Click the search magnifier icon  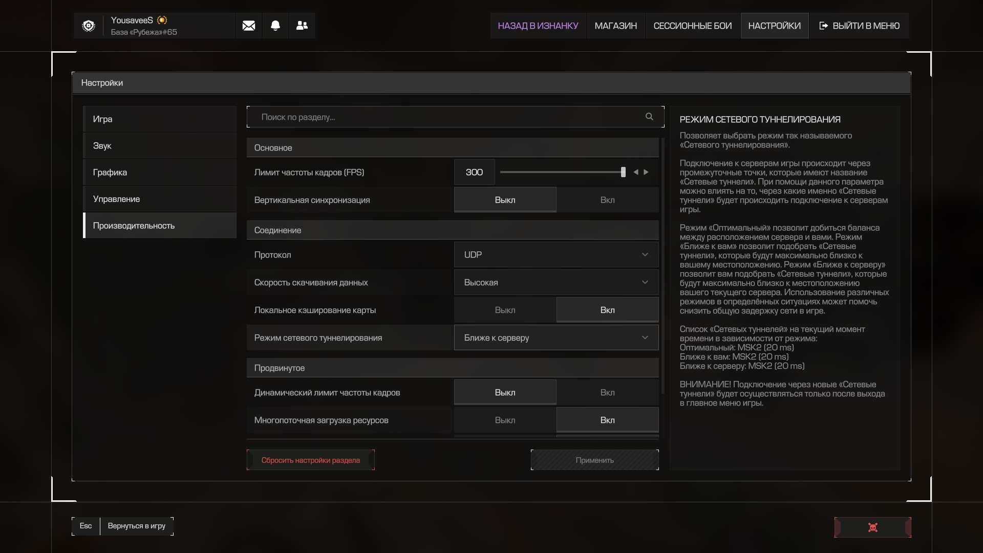pos(649,117)
